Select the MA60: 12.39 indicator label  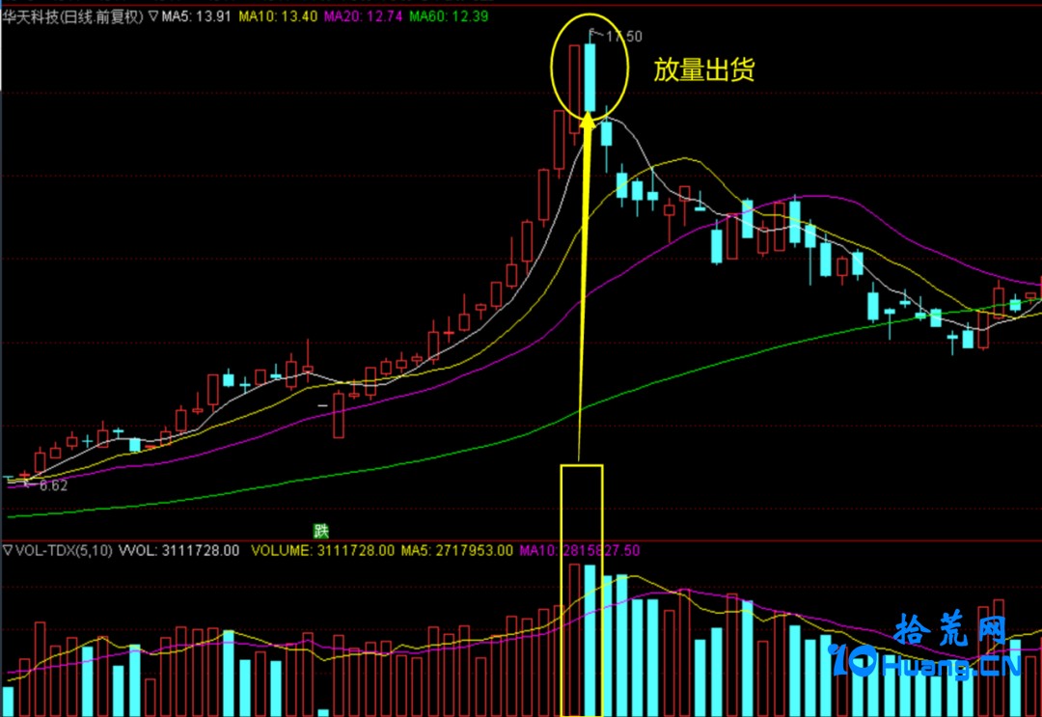click(449, 16)
